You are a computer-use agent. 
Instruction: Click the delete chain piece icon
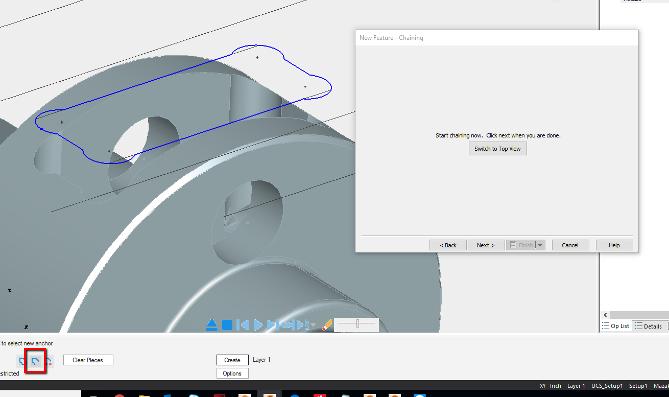[49, 360]
